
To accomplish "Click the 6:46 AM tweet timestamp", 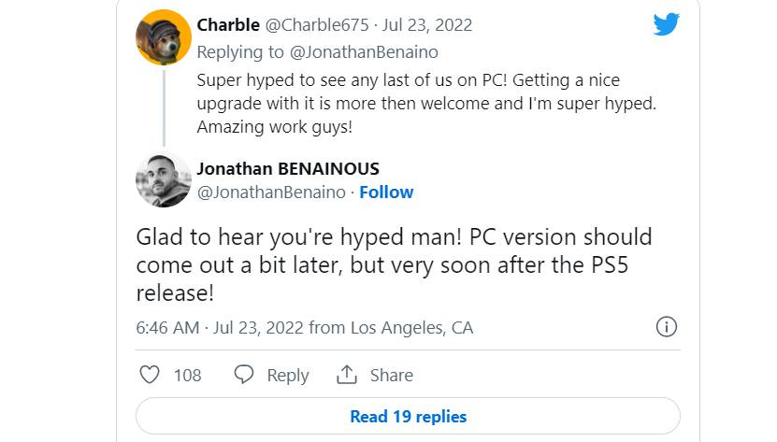I will 167,327.
